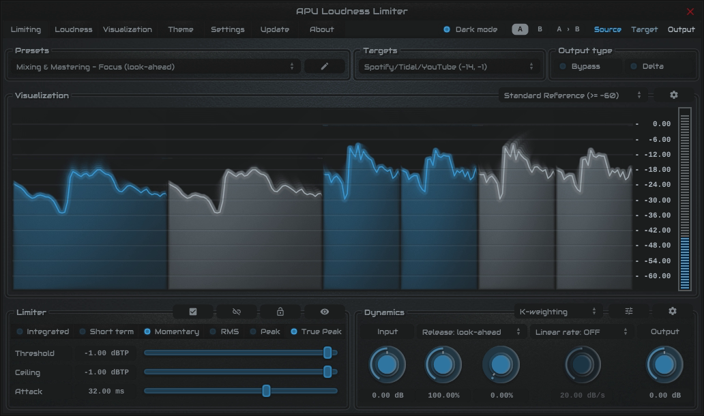Enable the Delta output option
This screenshot has width=704, height=416.
click(x=634, y=67)
